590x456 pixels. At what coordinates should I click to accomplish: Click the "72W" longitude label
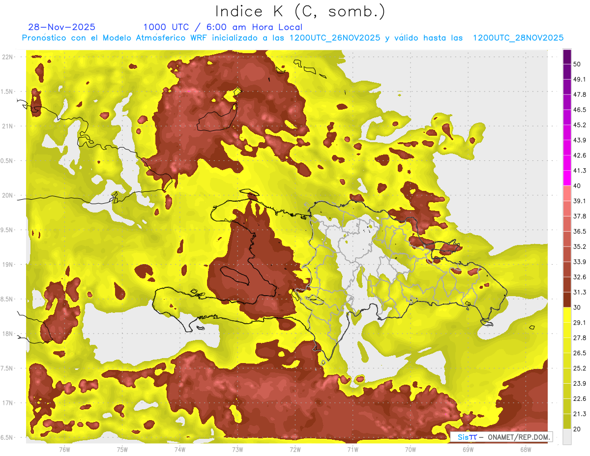295,449
